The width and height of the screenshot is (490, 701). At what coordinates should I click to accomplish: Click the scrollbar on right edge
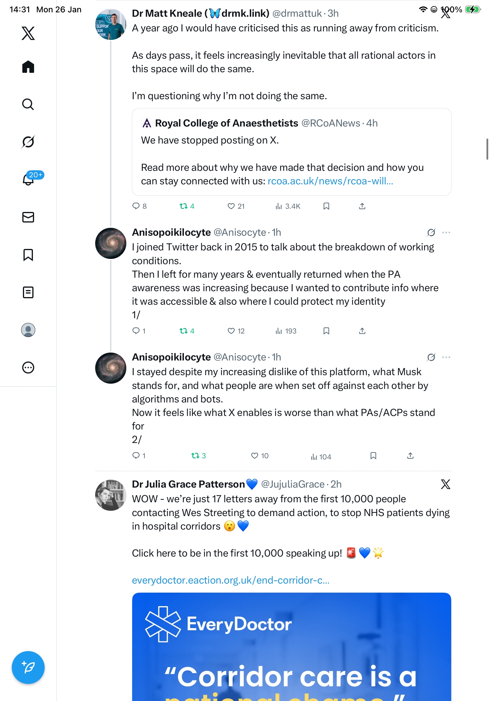pyautogui.click(x=488, y=149)
